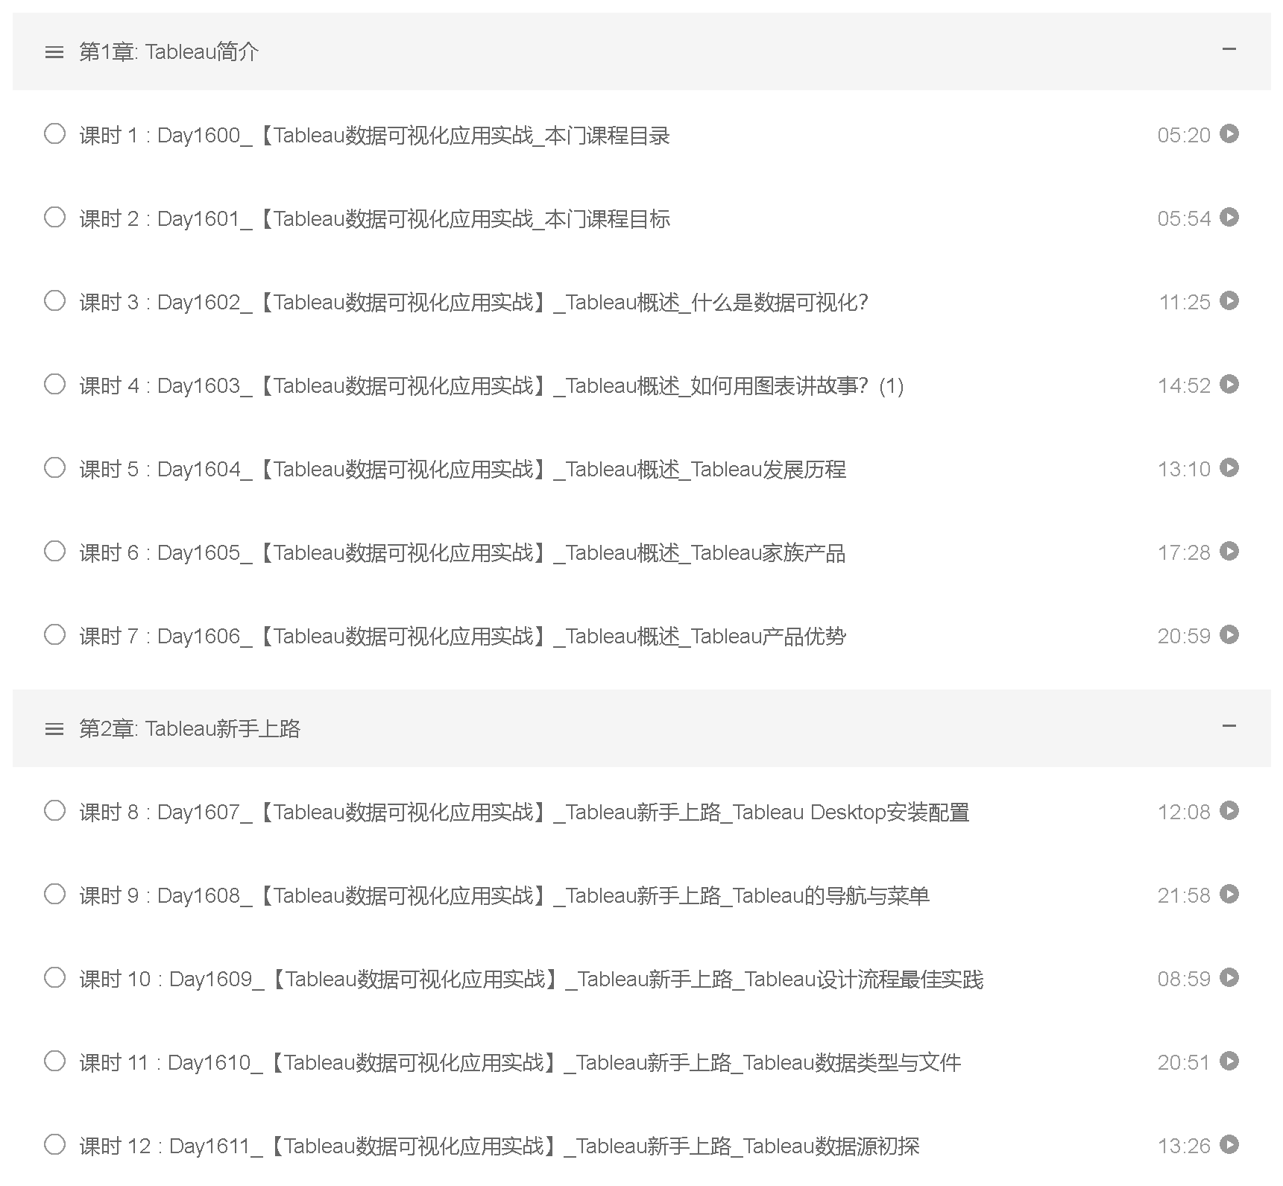Open lesson 什么是数据可视化?
This screenshot has height=1186, width=1283.
point(474,303)
